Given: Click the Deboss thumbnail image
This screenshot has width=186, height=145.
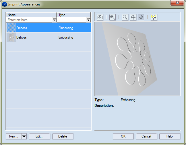Looking at the screenshot, I should coord(11,37).
